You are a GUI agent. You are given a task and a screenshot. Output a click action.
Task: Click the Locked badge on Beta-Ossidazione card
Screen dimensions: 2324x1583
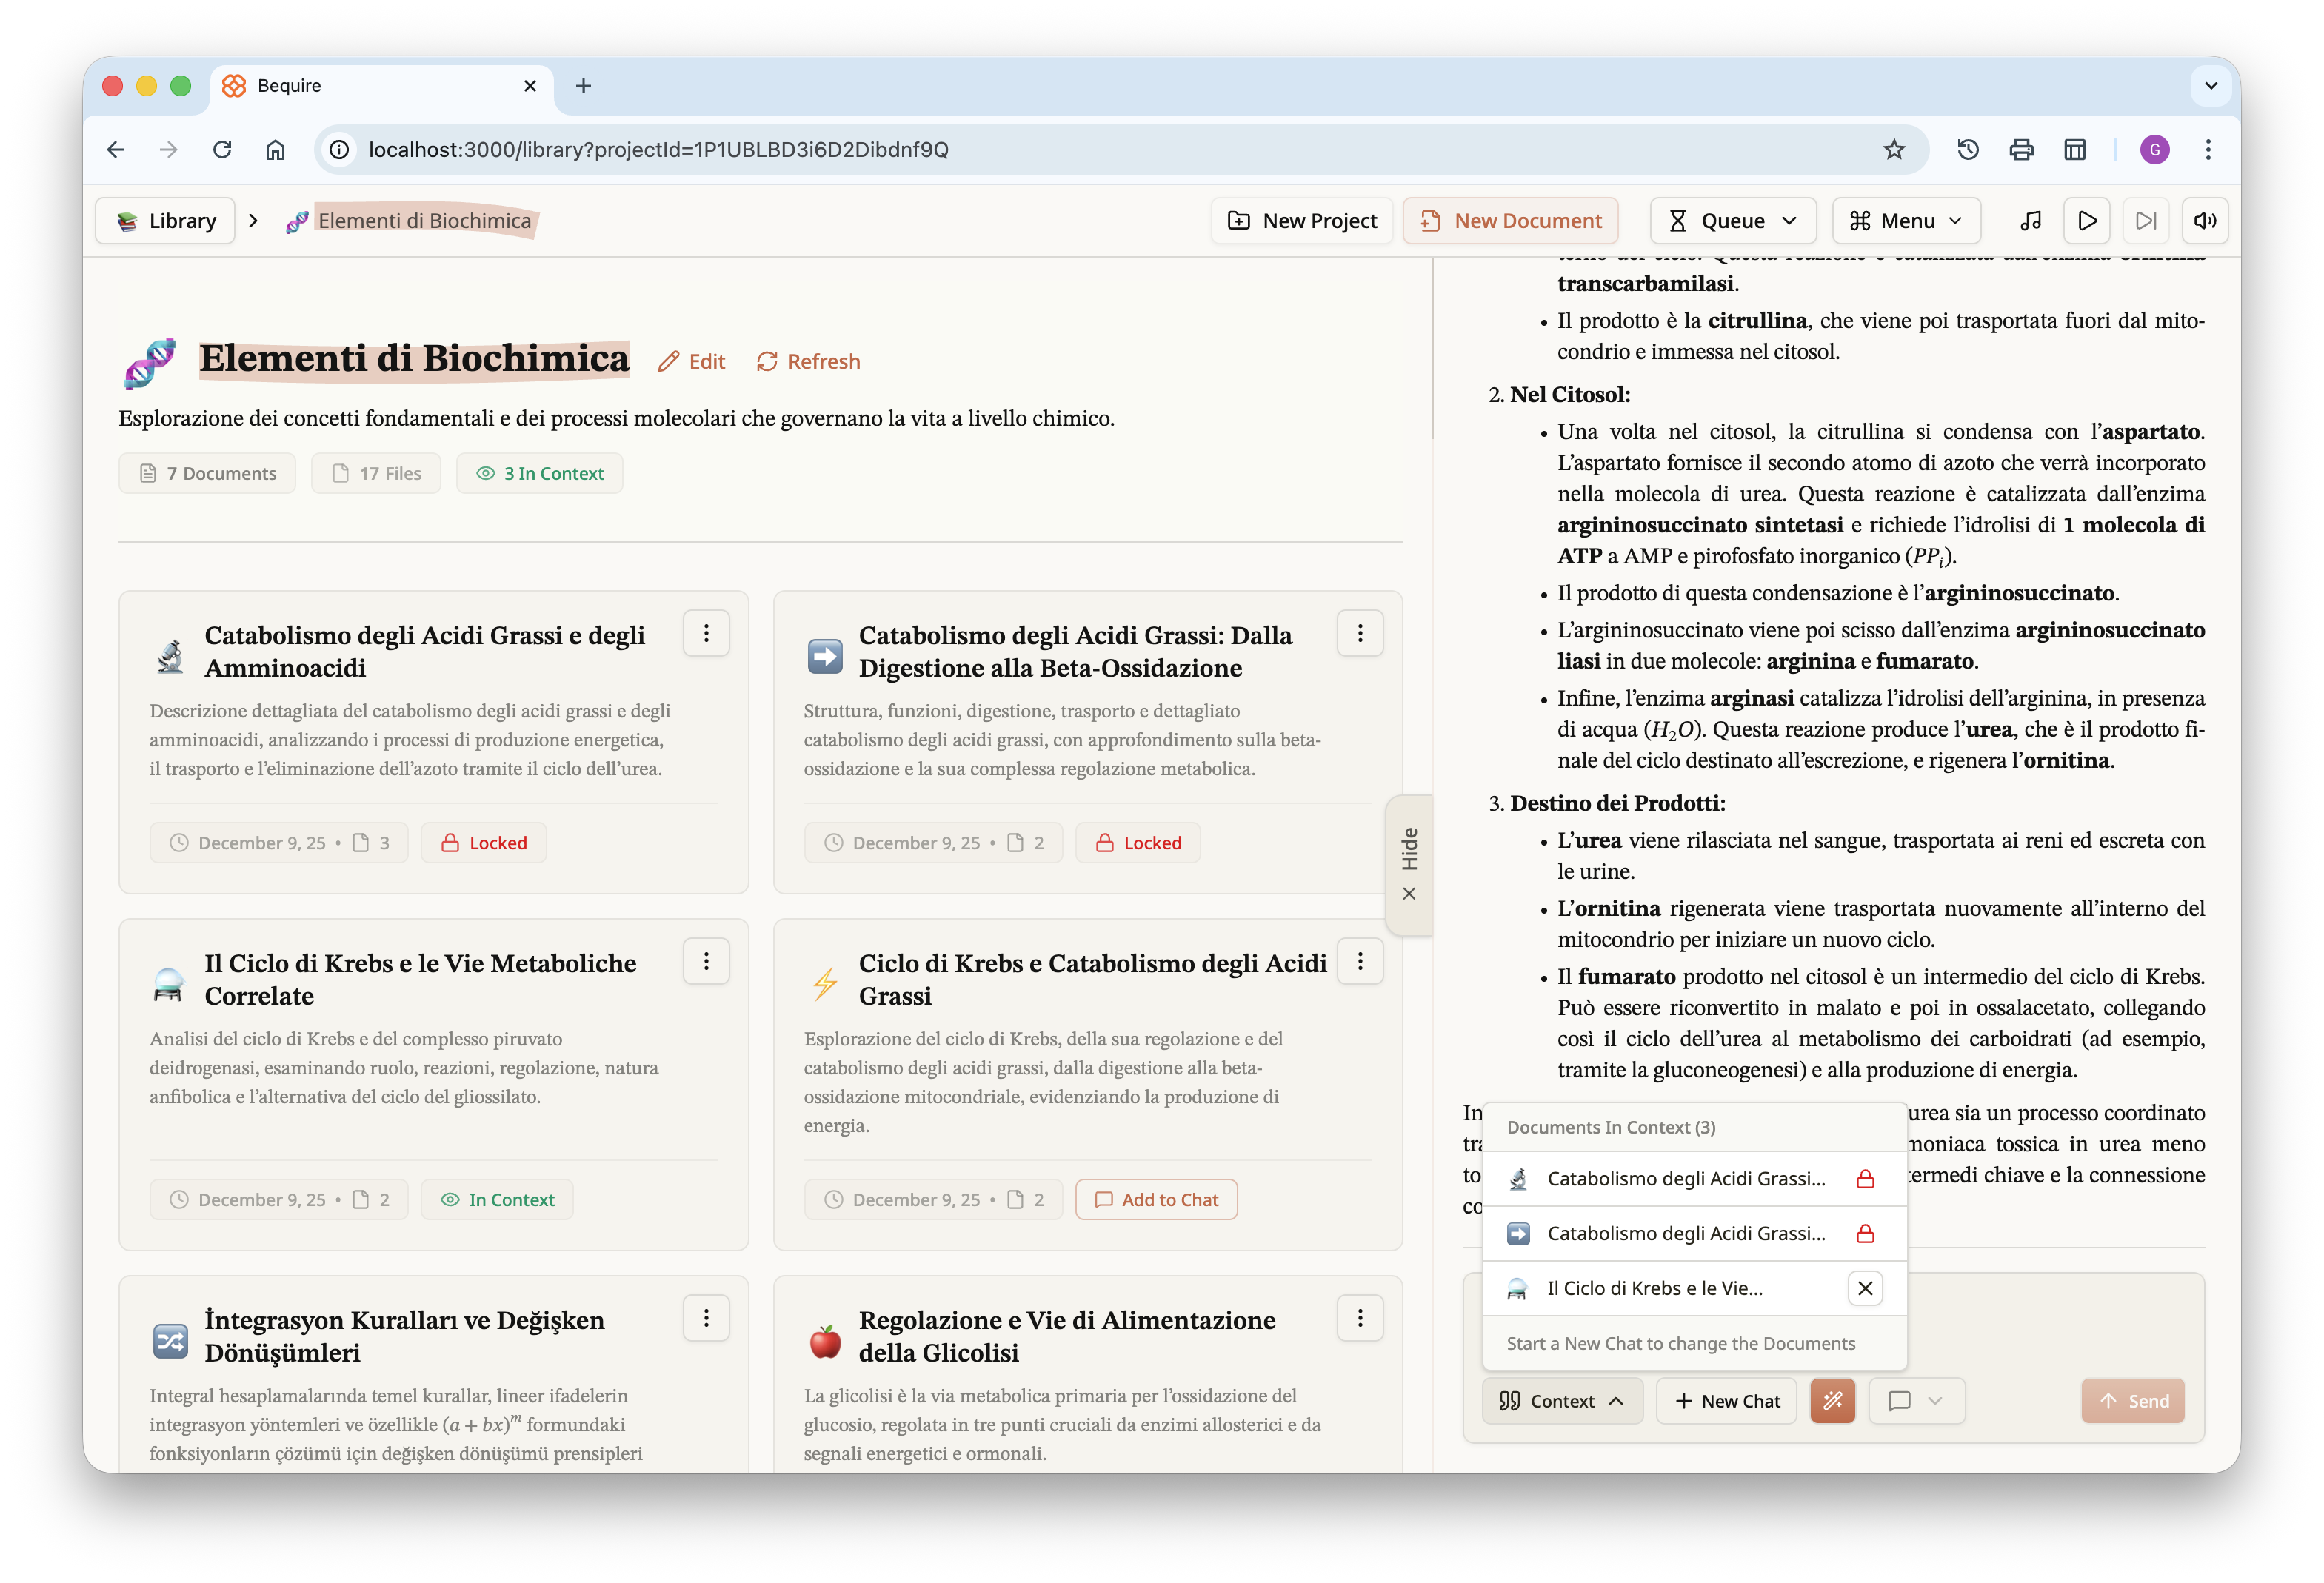point(1138,842)
